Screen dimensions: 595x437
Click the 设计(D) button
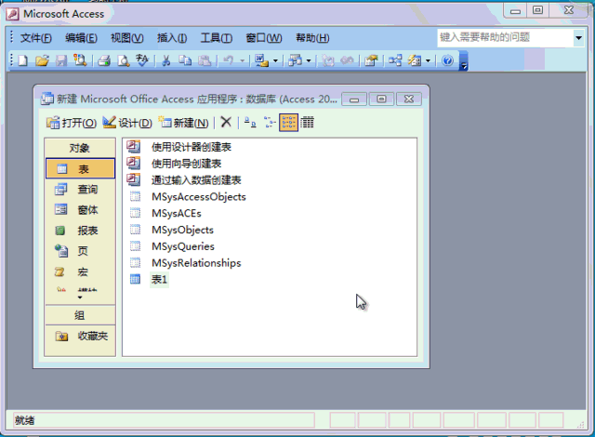127,123
